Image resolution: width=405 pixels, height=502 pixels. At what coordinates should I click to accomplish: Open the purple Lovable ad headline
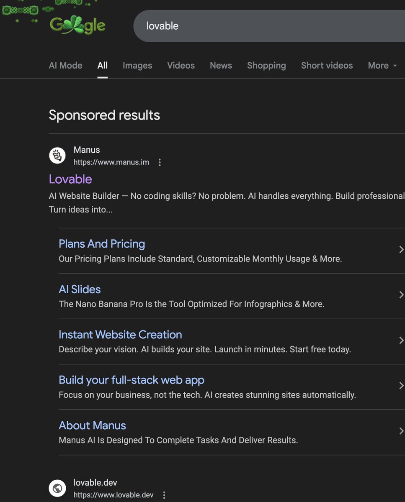tap(70, 179)
